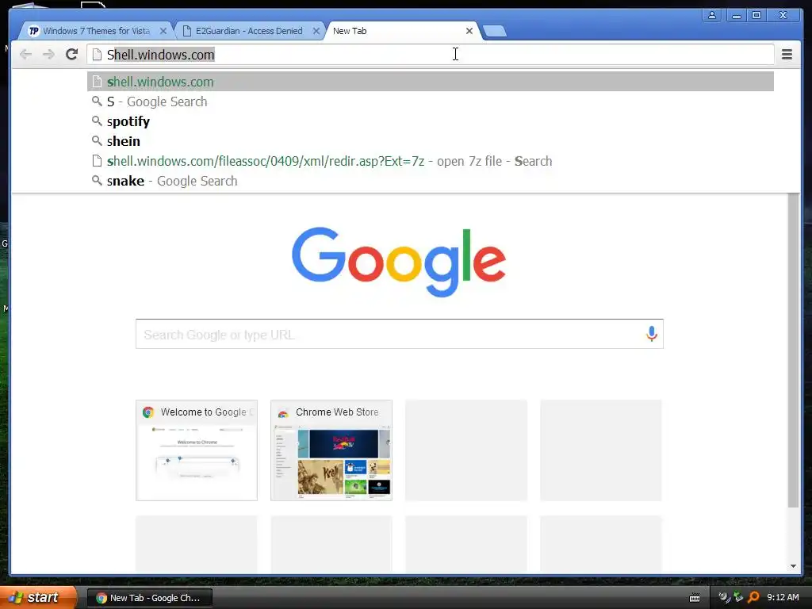Viewport: 812px width, 609px height.
Task: Open a new tab with the new-tab button
Action: click(x=495, y=31)
